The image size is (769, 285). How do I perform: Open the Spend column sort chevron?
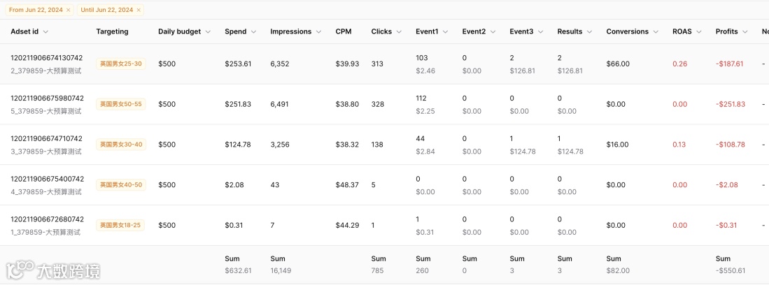click(253, 31)
